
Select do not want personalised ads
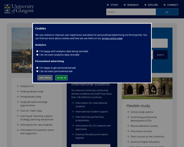click(37, 71)
